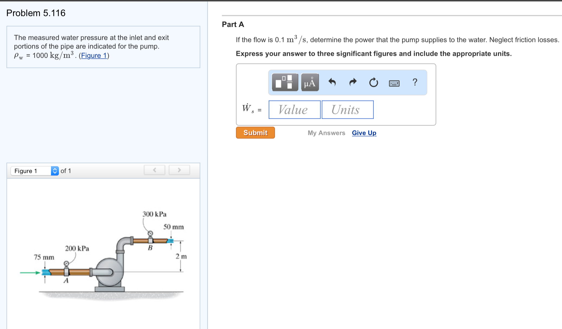Image resolution: width=562 pixels, height=329 pixels.
Task: Click the question mark help icon
Action: pyautogui.click(x=415, y=82)
